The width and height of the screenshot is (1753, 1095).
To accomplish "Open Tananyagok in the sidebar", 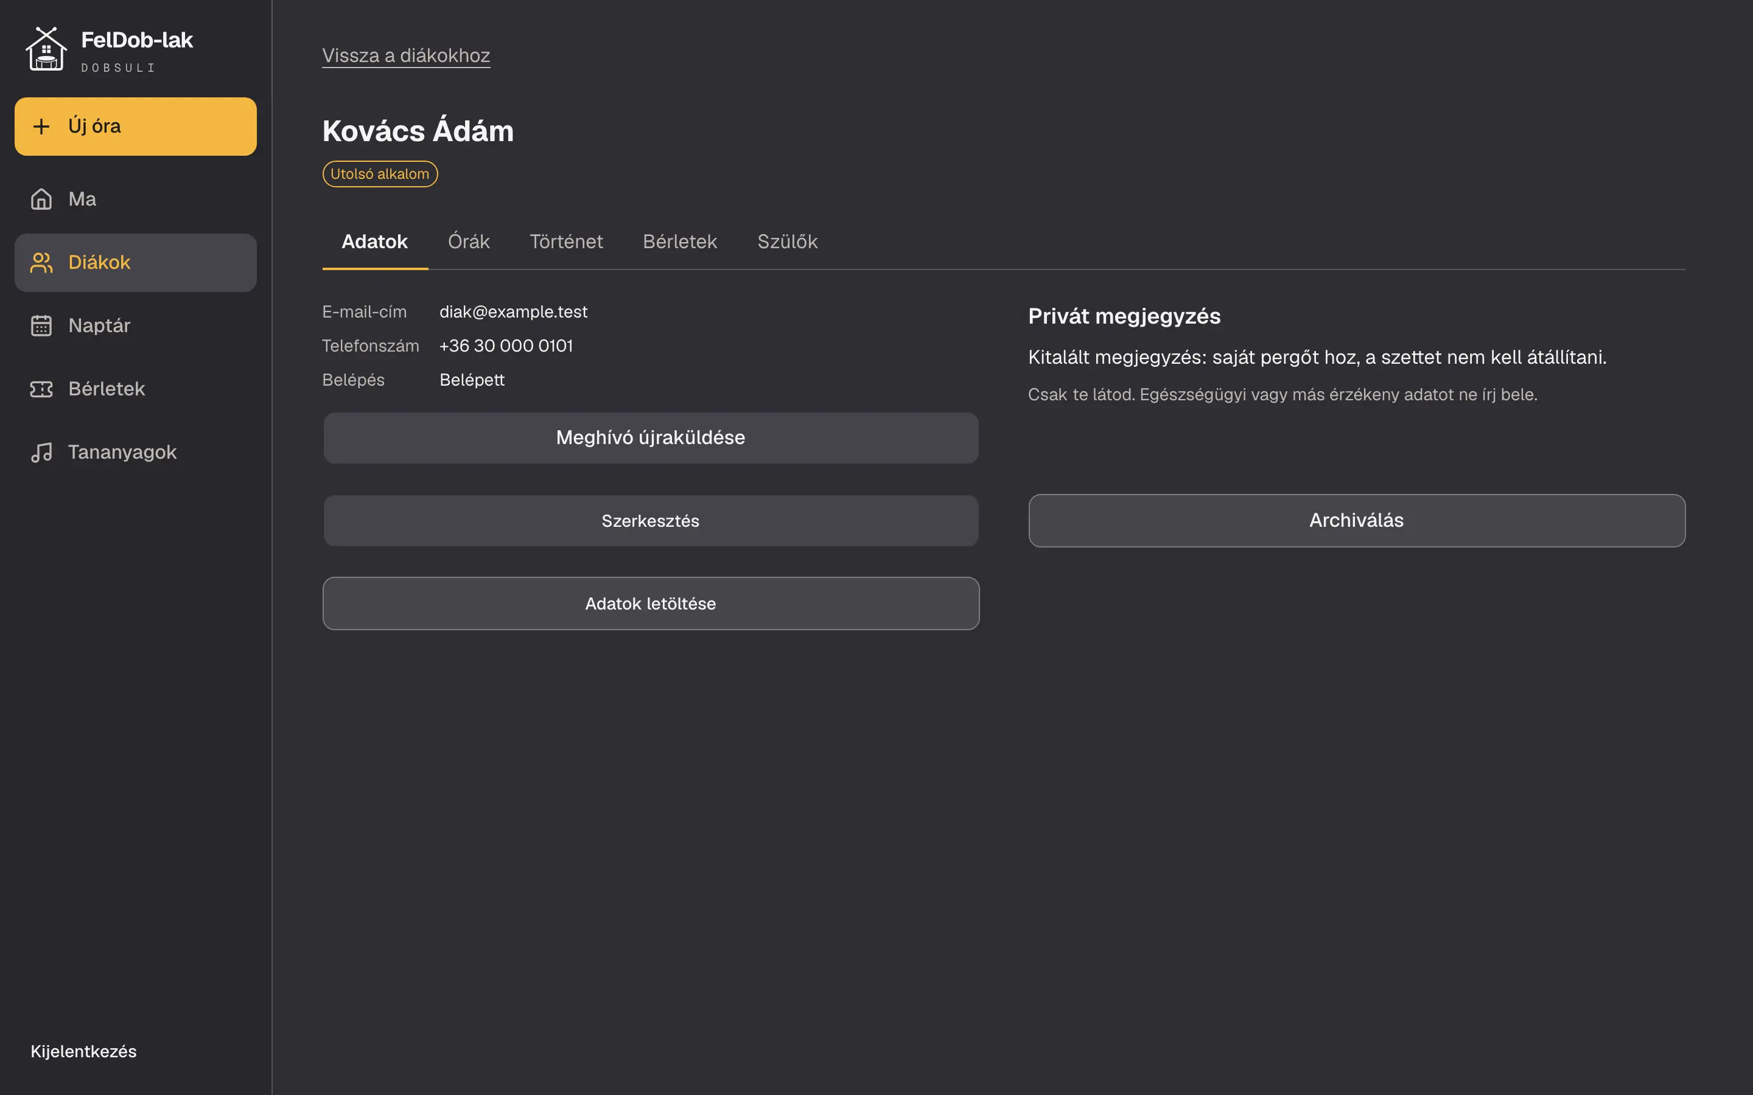I will 136,453.
